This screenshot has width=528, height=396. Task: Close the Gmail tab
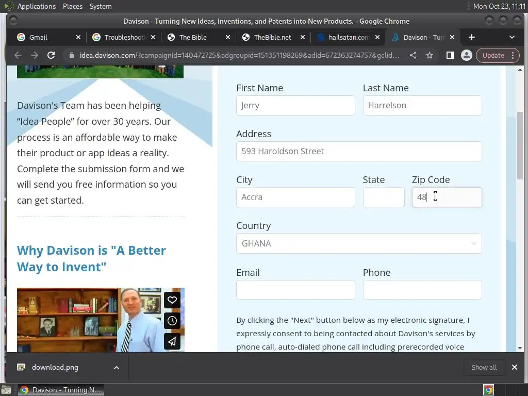[78, 37]
